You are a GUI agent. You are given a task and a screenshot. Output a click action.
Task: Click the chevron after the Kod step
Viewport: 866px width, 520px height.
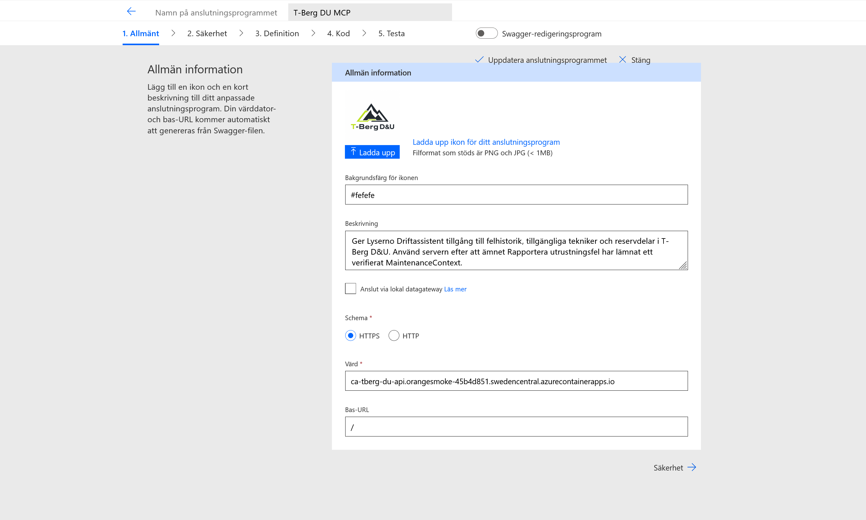[x=364, y=33]
